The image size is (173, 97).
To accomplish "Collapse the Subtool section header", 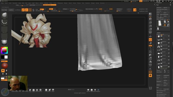I will click(x=159, y=33).
